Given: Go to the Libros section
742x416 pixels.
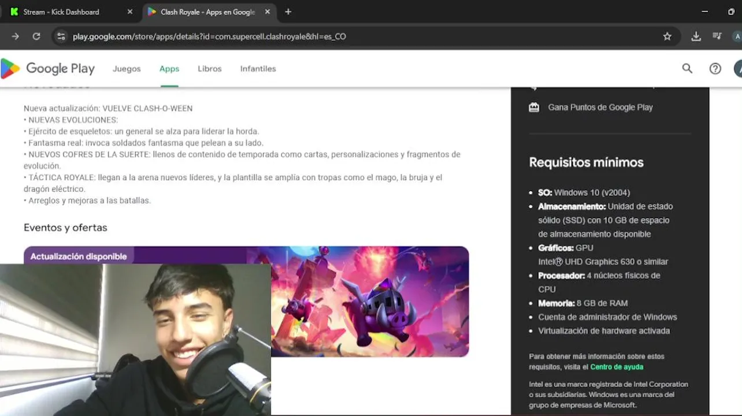Looking at the screenshot, I should point(210,69).
